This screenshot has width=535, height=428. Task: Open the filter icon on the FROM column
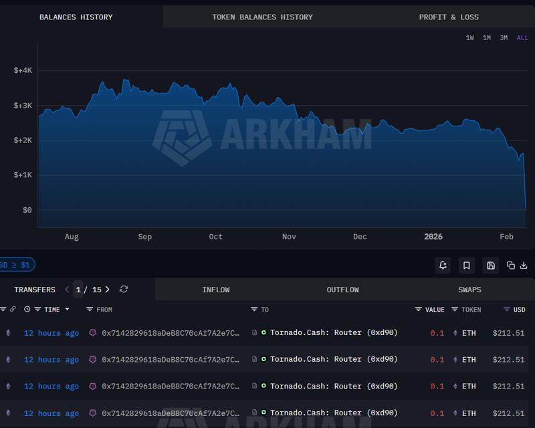(89, 309)
